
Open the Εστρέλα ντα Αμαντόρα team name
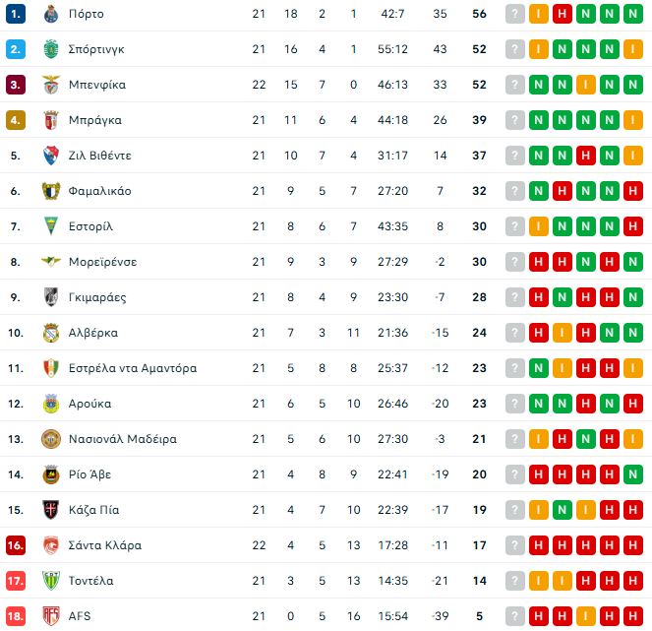click(x=133, y=368)
